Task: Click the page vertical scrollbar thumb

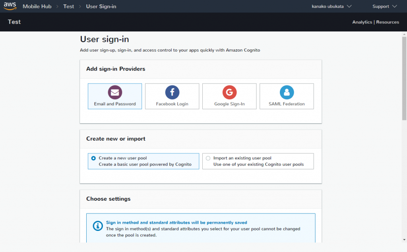Action: tap(404, 78)
